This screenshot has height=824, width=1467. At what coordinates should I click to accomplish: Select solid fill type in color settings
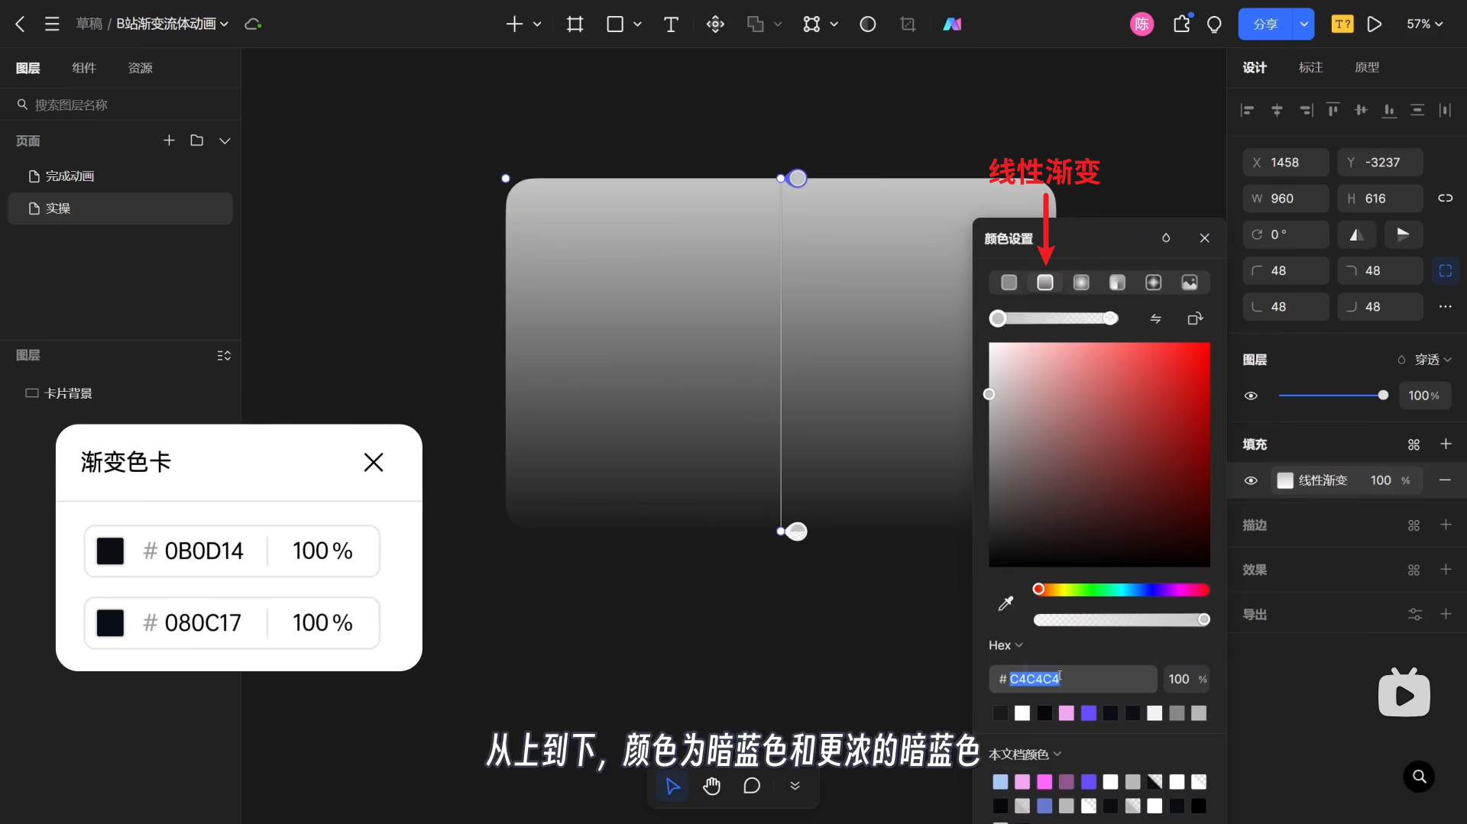click(1009, 283)
